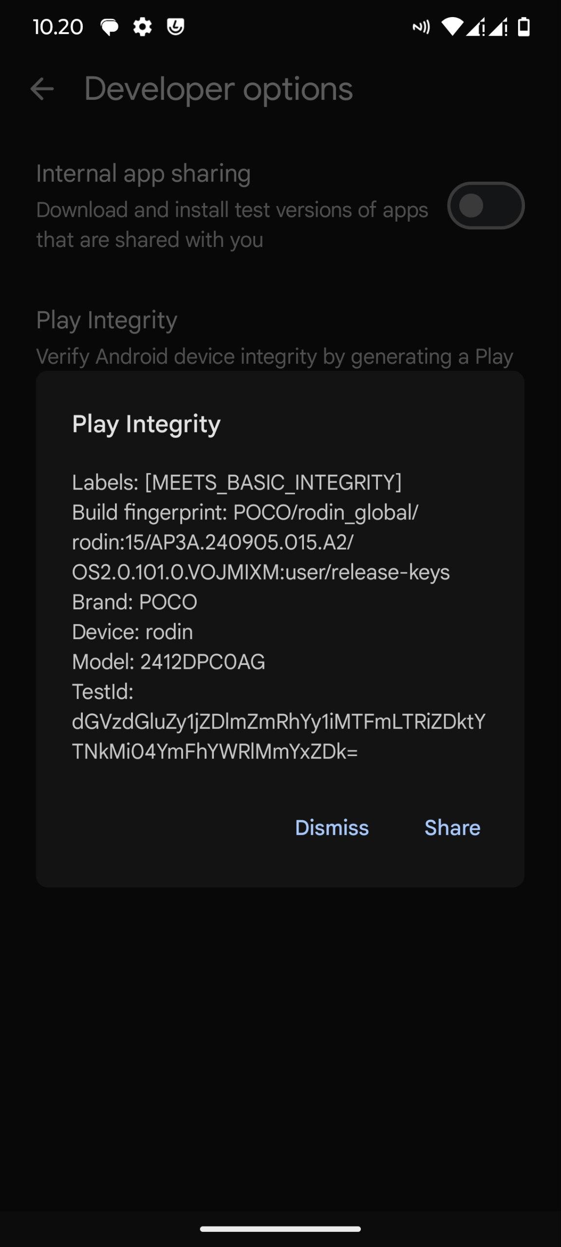Tap the chat bubble notification icon
This screenshot has height=1247, width=561.
[x=109, y=27]
